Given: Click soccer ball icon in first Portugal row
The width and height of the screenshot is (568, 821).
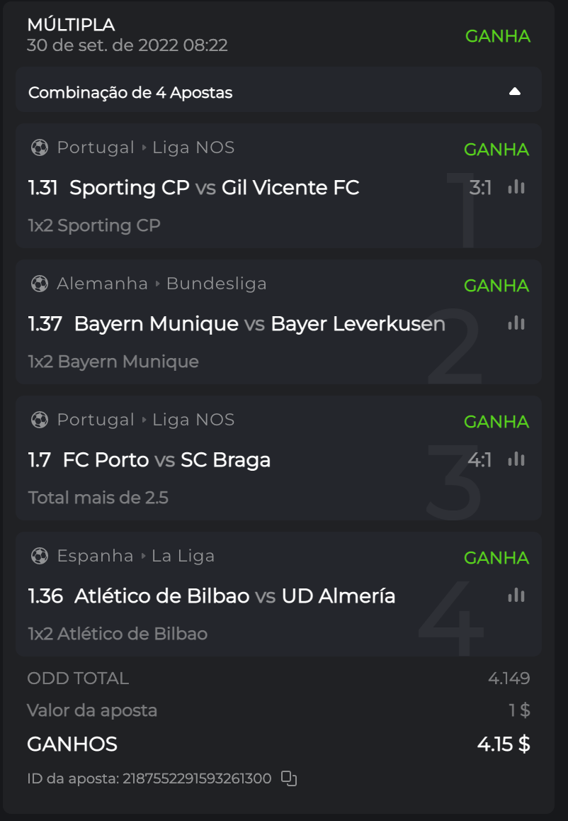Looking at the screenshot, I should (40, 148).
